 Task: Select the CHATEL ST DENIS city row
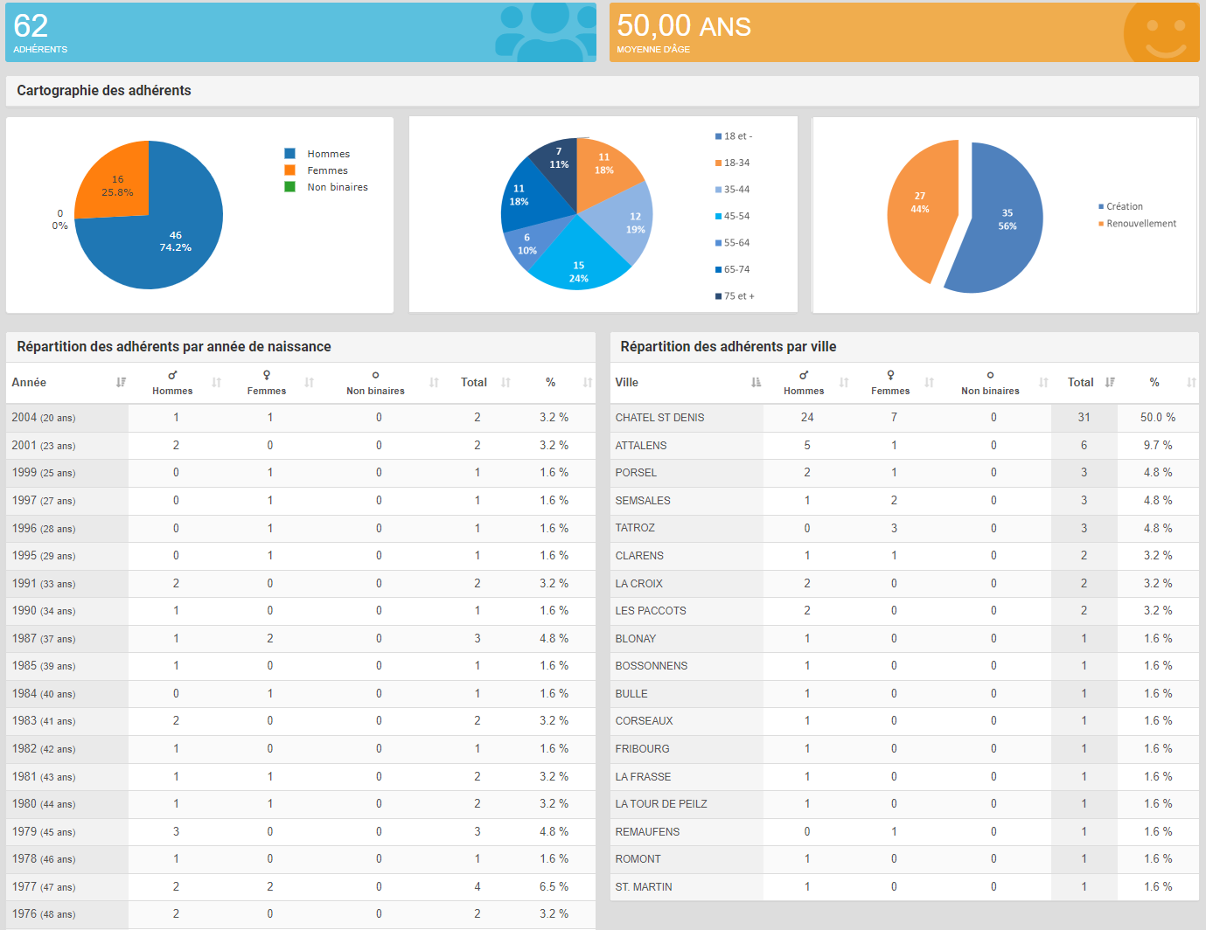coord(659,418)
